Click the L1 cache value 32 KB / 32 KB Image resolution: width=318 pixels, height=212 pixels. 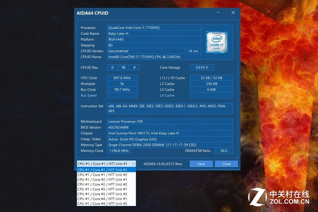[212, 78]
